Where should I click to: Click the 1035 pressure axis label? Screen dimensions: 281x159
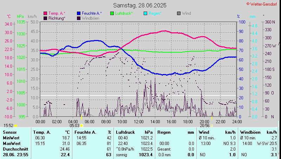coord(21,22)
